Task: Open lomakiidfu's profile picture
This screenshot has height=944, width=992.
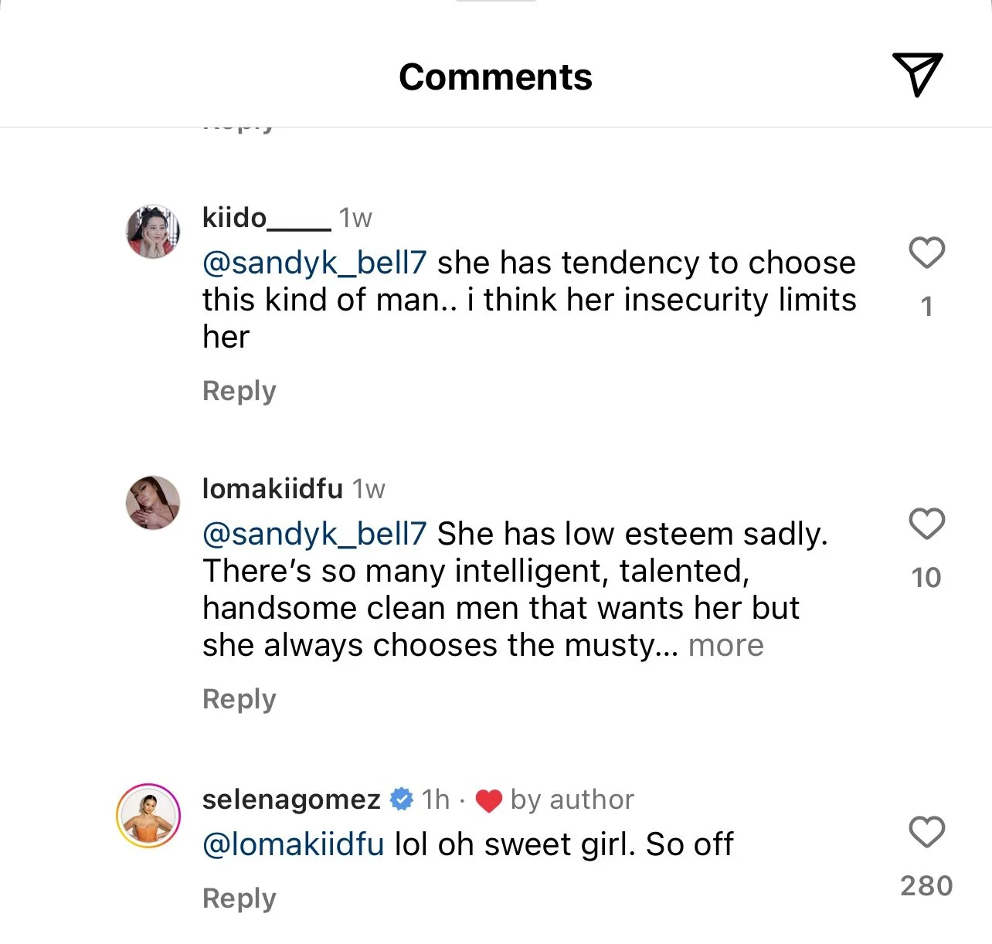Action: coord(153,502)
